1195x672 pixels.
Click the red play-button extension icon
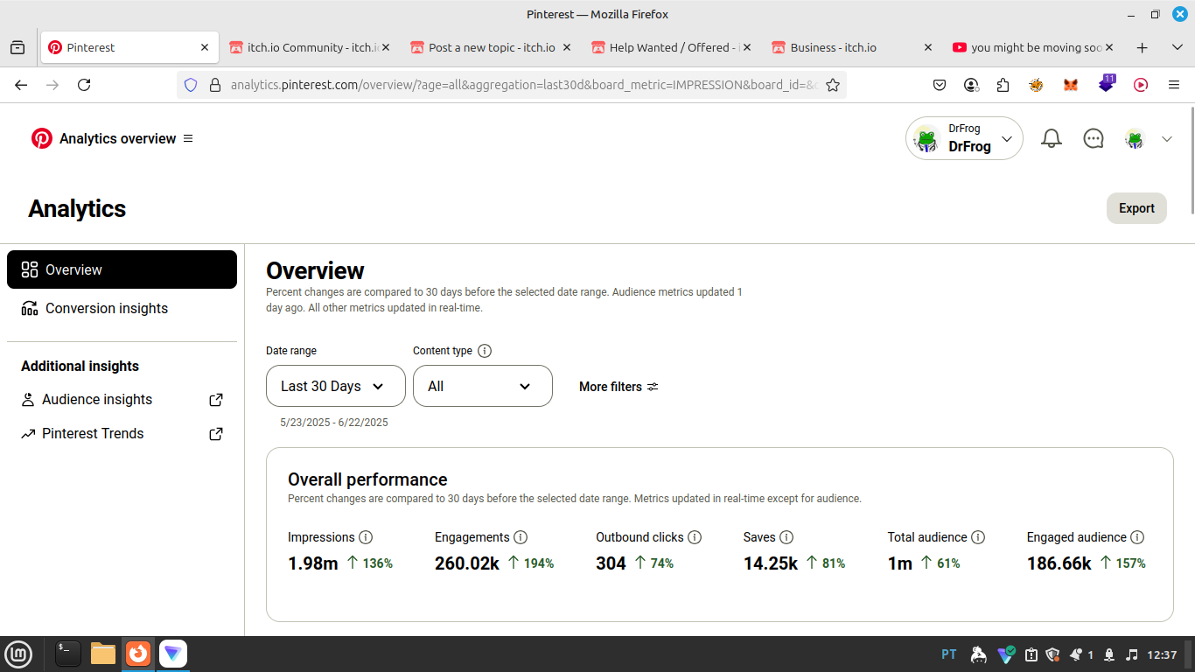(x=1141, y=85)
